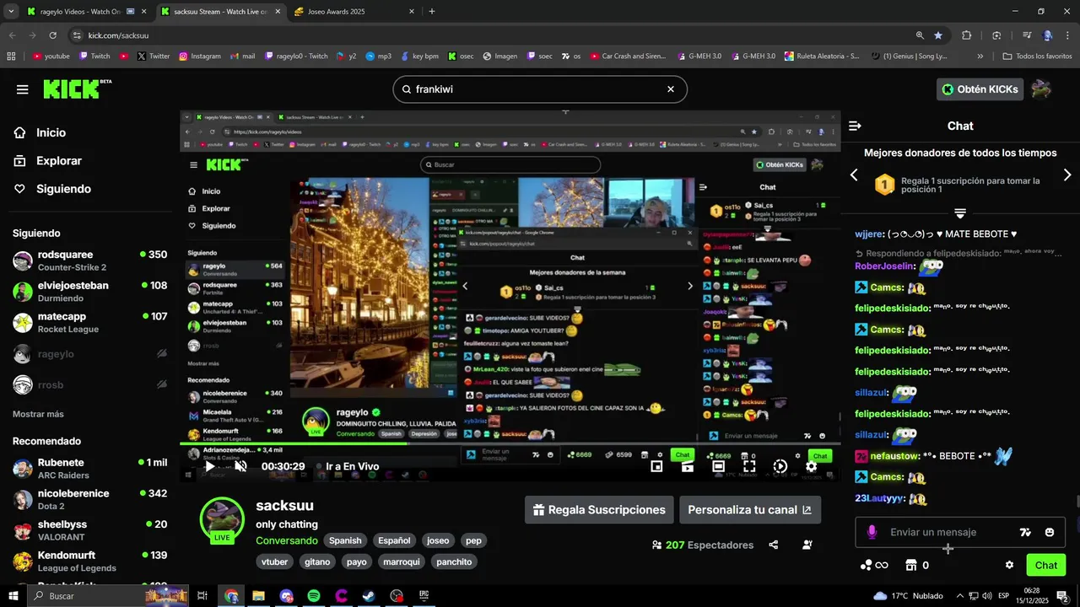The height and width of the screenshot is (607, 1080).
Task: Open the 7TV emote picker
Action: pos(1025,532)
